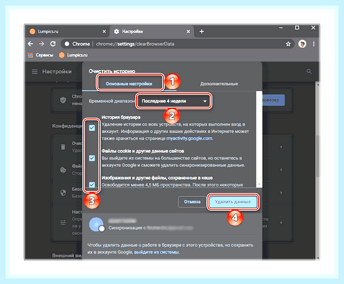Screen dimensions: 344x284
Task: Click the blue safety check button behind dialog
Action: [x=274, y=100]
